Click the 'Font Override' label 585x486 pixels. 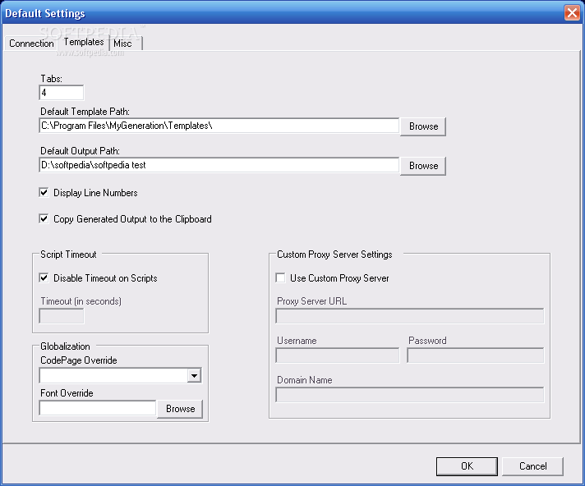[x=67, y=393]
